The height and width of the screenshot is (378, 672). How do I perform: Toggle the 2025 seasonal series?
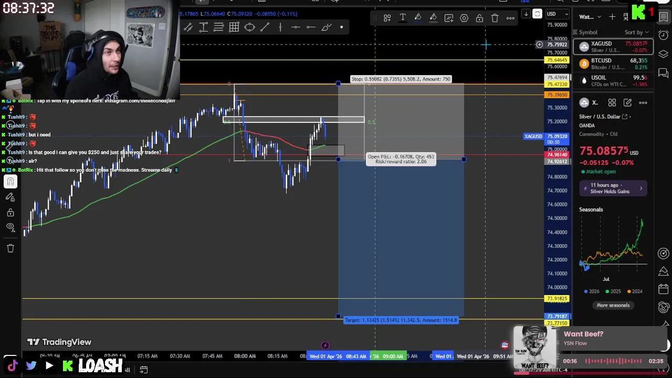coord(613,291)
